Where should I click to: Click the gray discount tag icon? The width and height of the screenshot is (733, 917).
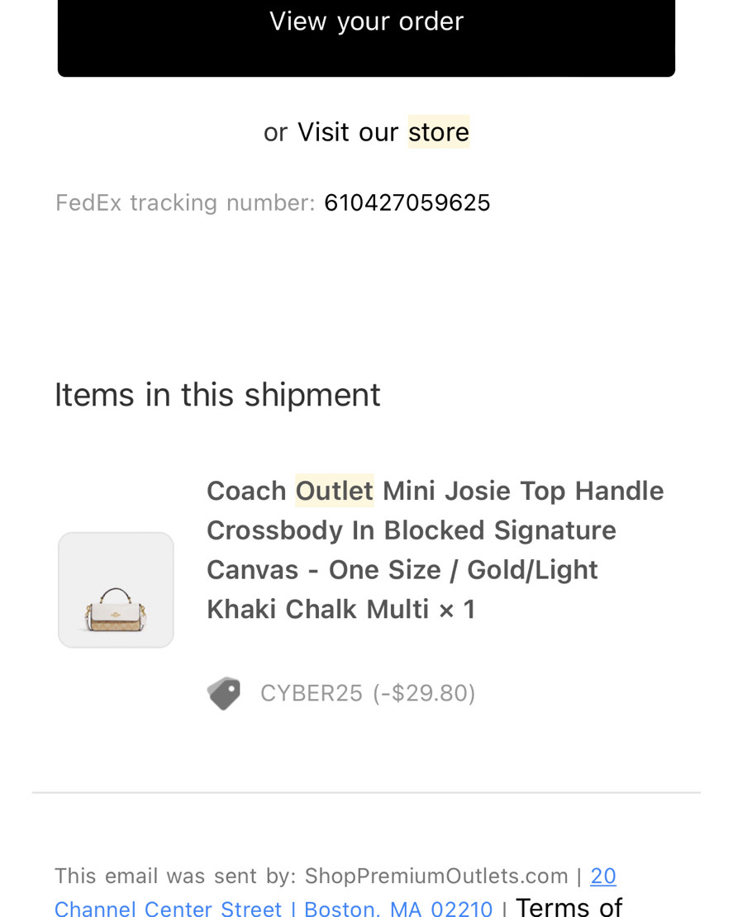click(x=223, y=694)
